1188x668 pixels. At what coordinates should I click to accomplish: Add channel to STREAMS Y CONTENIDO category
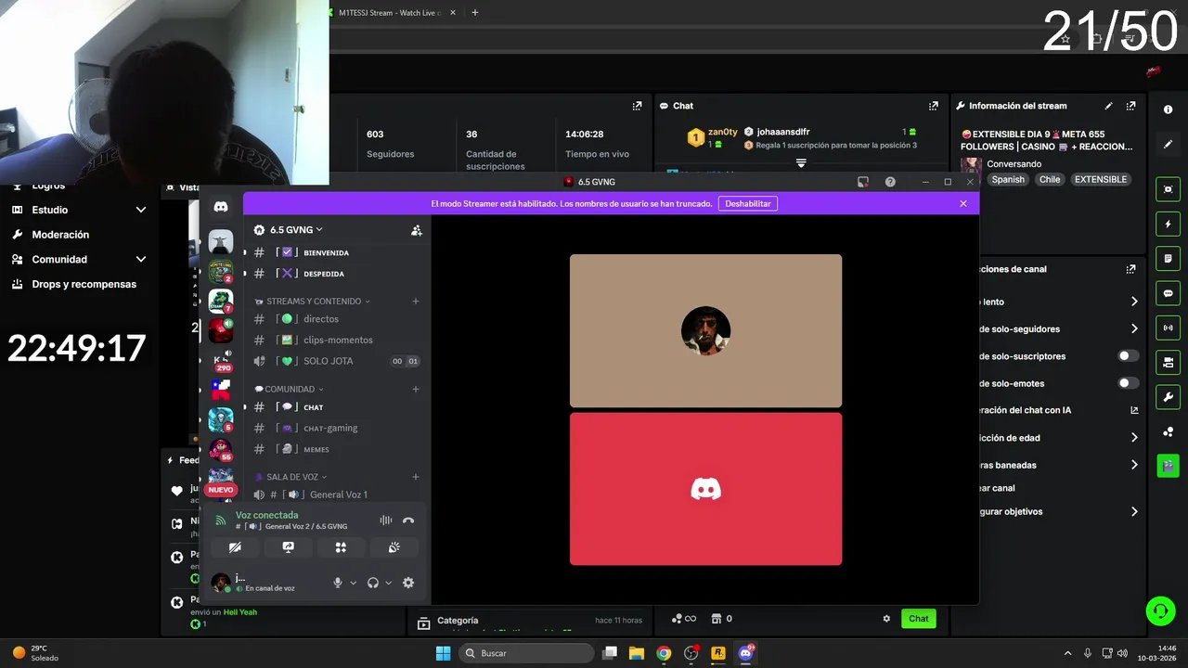416,302
